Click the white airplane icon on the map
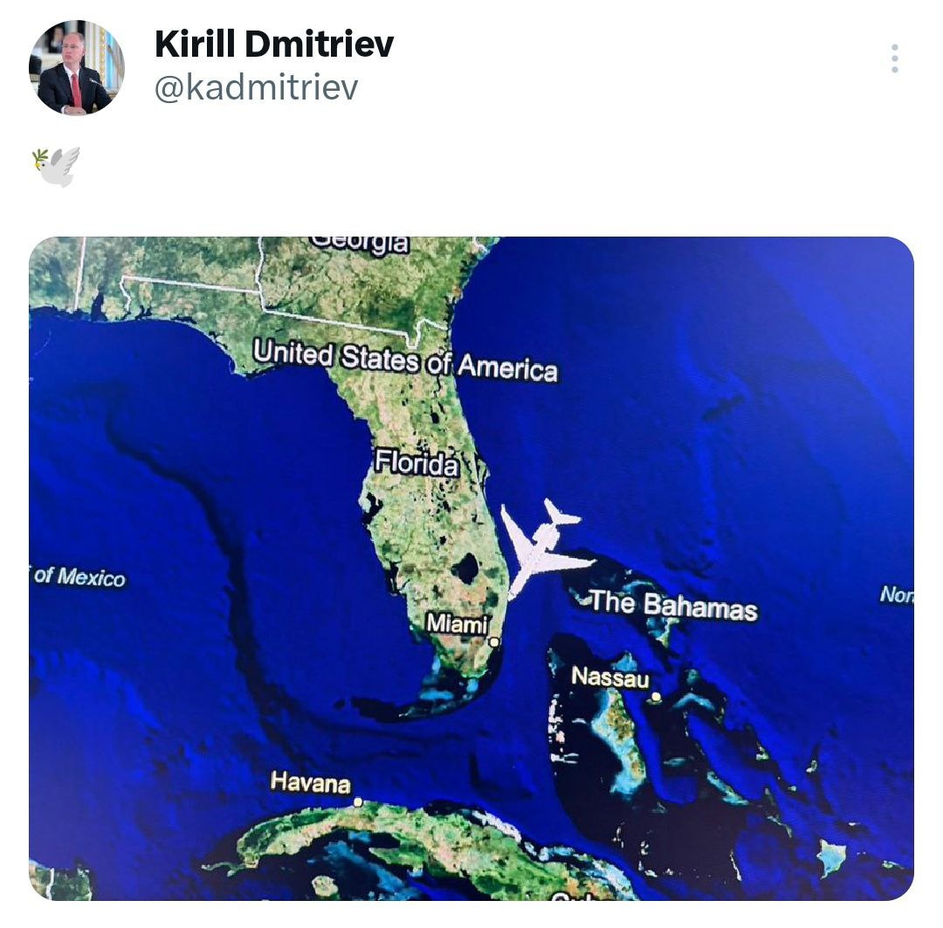Screen dimensions: 943x928 (x=544, y=548)
